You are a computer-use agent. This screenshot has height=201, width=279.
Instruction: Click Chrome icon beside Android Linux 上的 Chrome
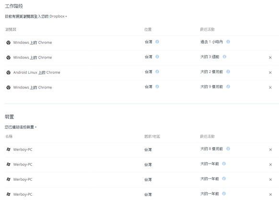(x=8, y=73)
